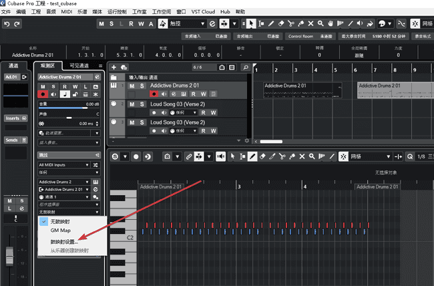
Task: Choose 鼓映射设置... from drum map menu
Action: click(x=64, y=242)
